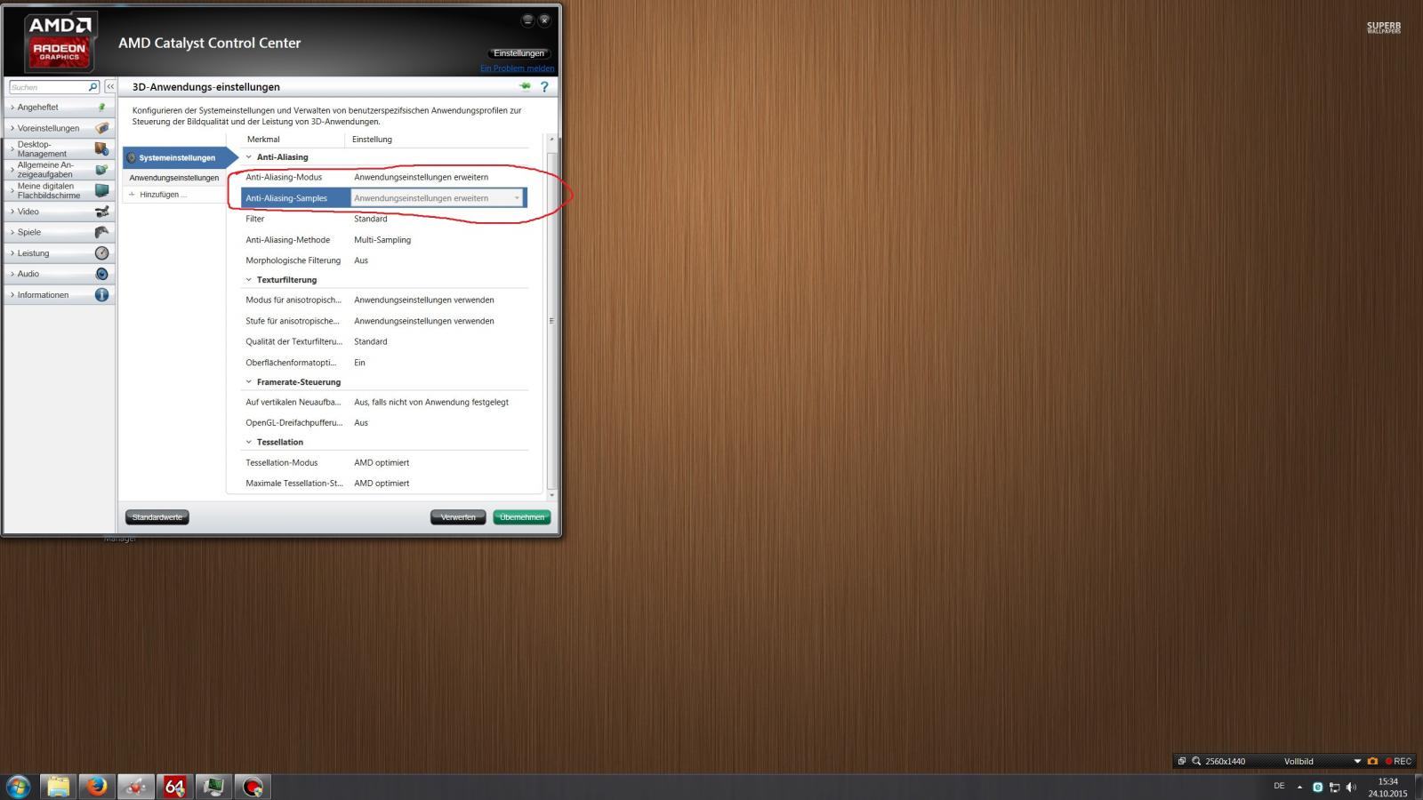Image resolution: width=1423 pixels, height=800 pixels.
Task: Click the Merkmal column header
Action: 263,140
